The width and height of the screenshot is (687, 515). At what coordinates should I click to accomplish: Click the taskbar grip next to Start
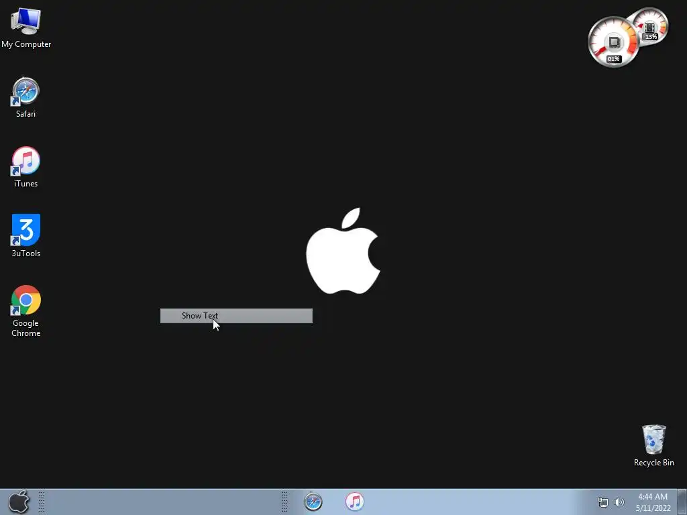[42, 502]
